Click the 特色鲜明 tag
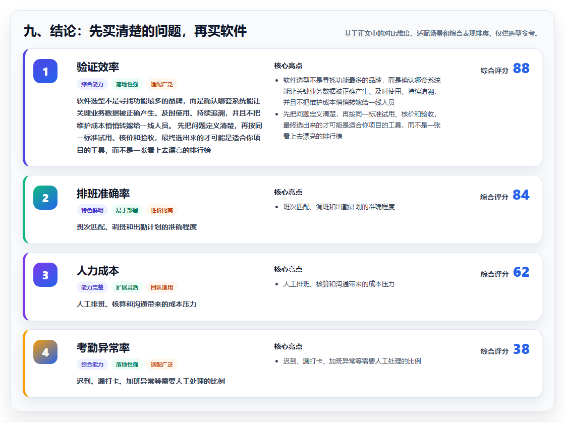565x422 pixels. 92,210
